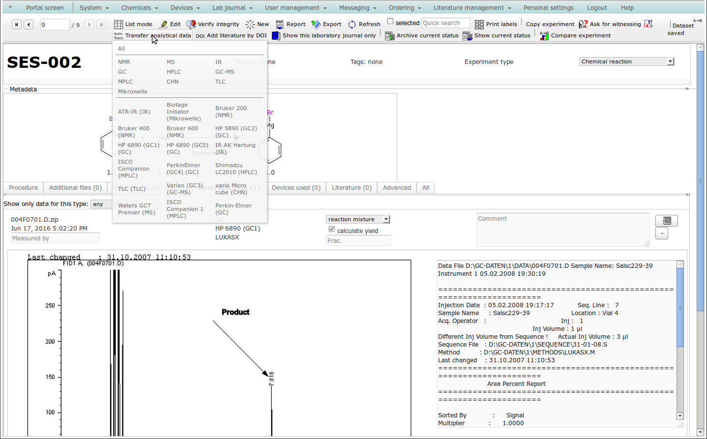This screenshot has height=439, width=707.
Task: Expand the reaction mixture dropdown
Action: pyautogui.click(x=386, y=219)
